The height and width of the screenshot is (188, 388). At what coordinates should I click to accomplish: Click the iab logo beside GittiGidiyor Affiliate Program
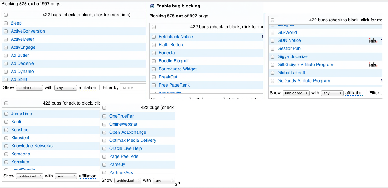point(373,65)
